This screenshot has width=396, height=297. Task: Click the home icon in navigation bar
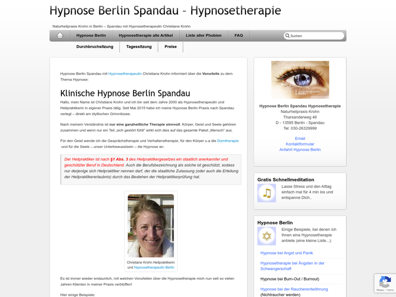coord(60,36)
